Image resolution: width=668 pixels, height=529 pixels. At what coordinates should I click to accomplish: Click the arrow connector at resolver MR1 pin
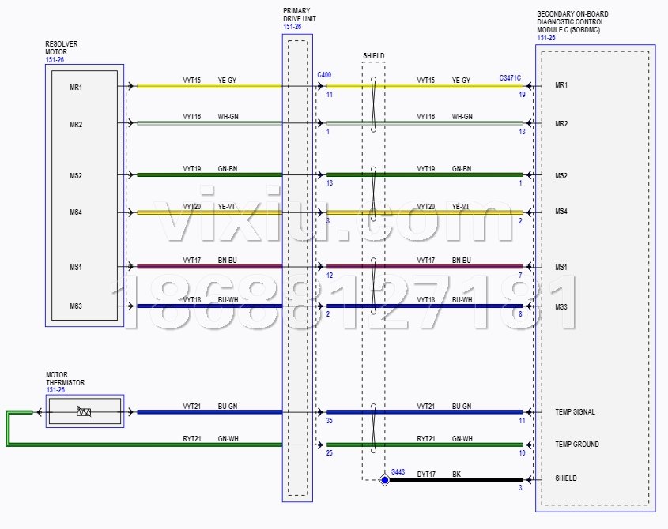(129, 86)
